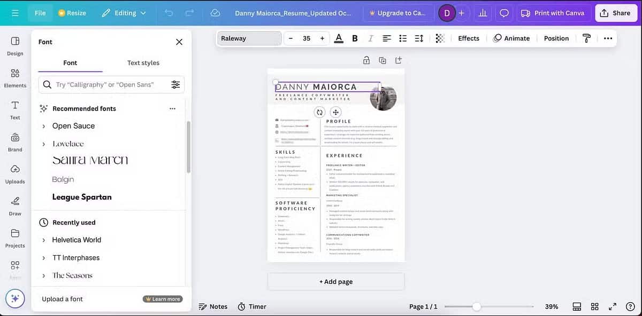Open the Editing mode dropdown
Image resolution: width=642 pixels, height=316 pixels.
tap(124, 13)
